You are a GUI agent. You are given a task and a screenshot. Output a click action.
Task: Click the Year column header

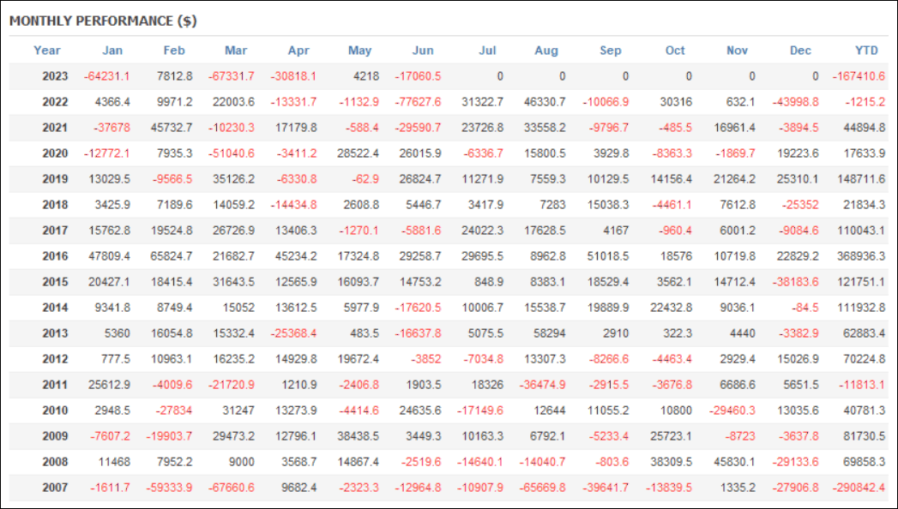click(47, 51)
